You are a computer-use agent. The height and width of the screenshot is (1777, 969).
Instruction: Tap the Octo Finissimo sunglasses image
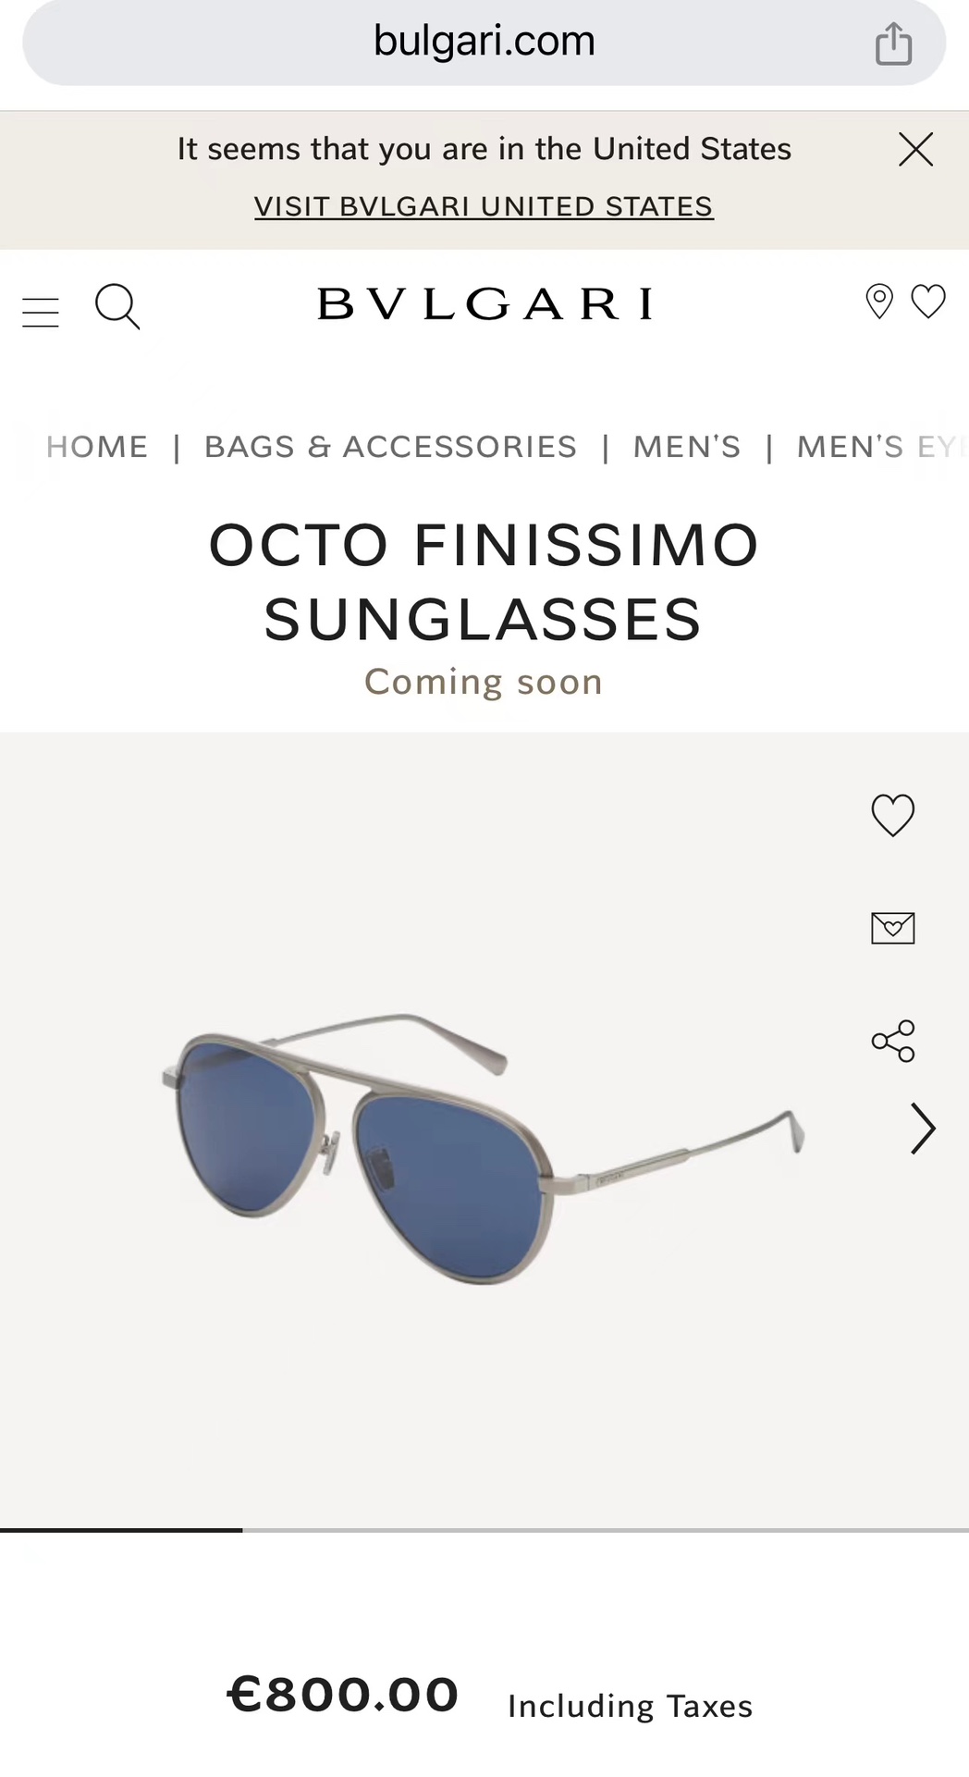(484, 1148)
